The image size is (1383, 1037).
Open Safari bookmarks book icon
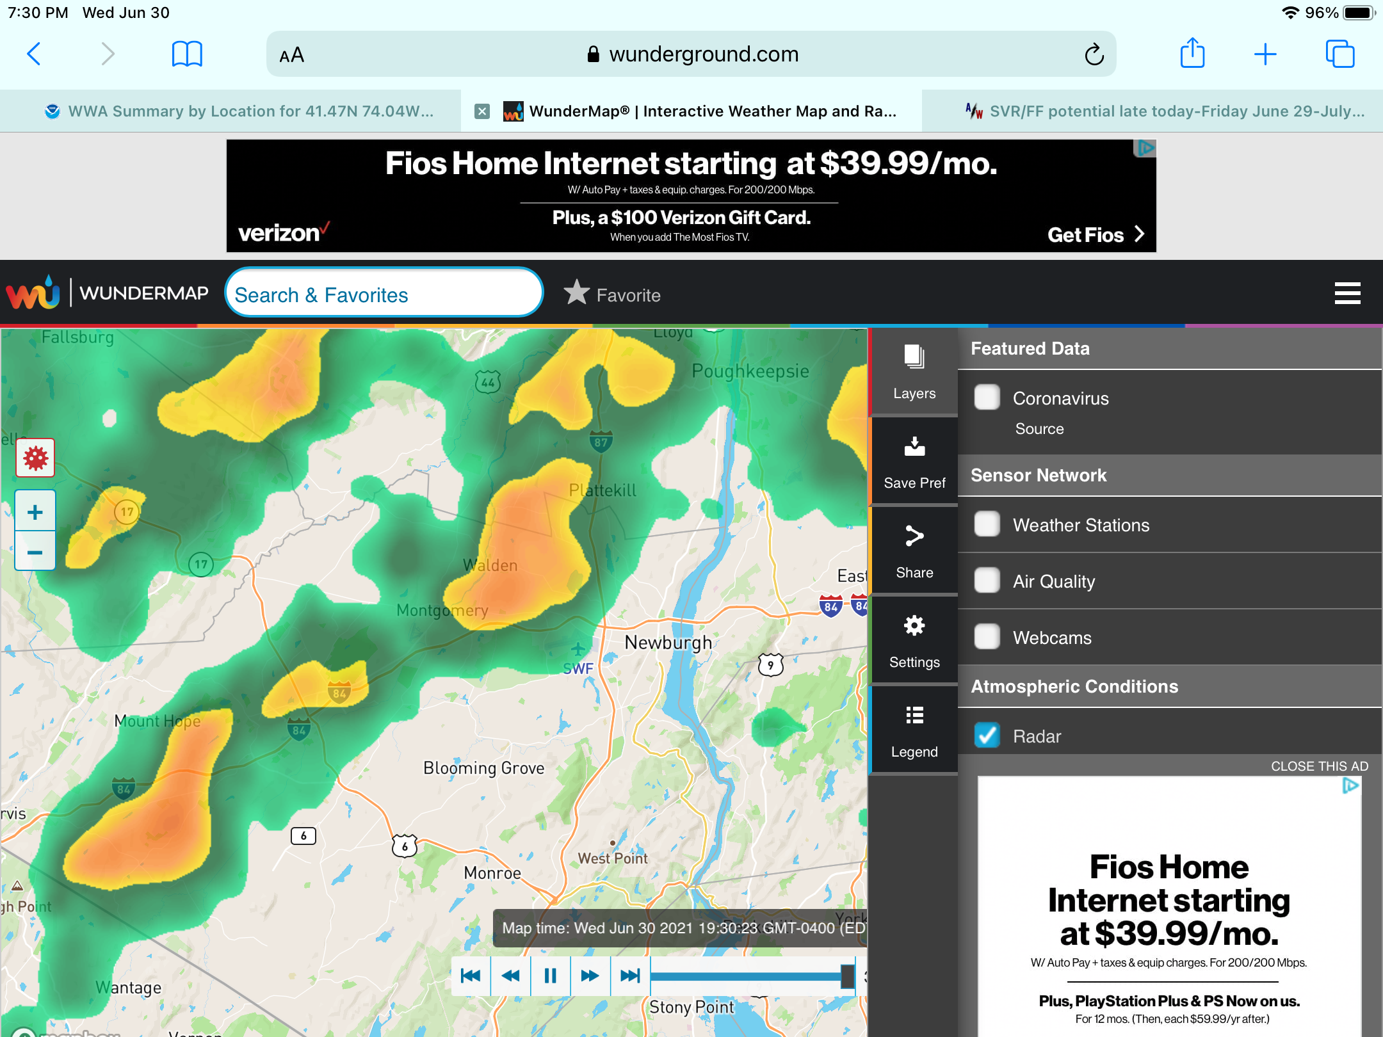(x=187, y=54)
